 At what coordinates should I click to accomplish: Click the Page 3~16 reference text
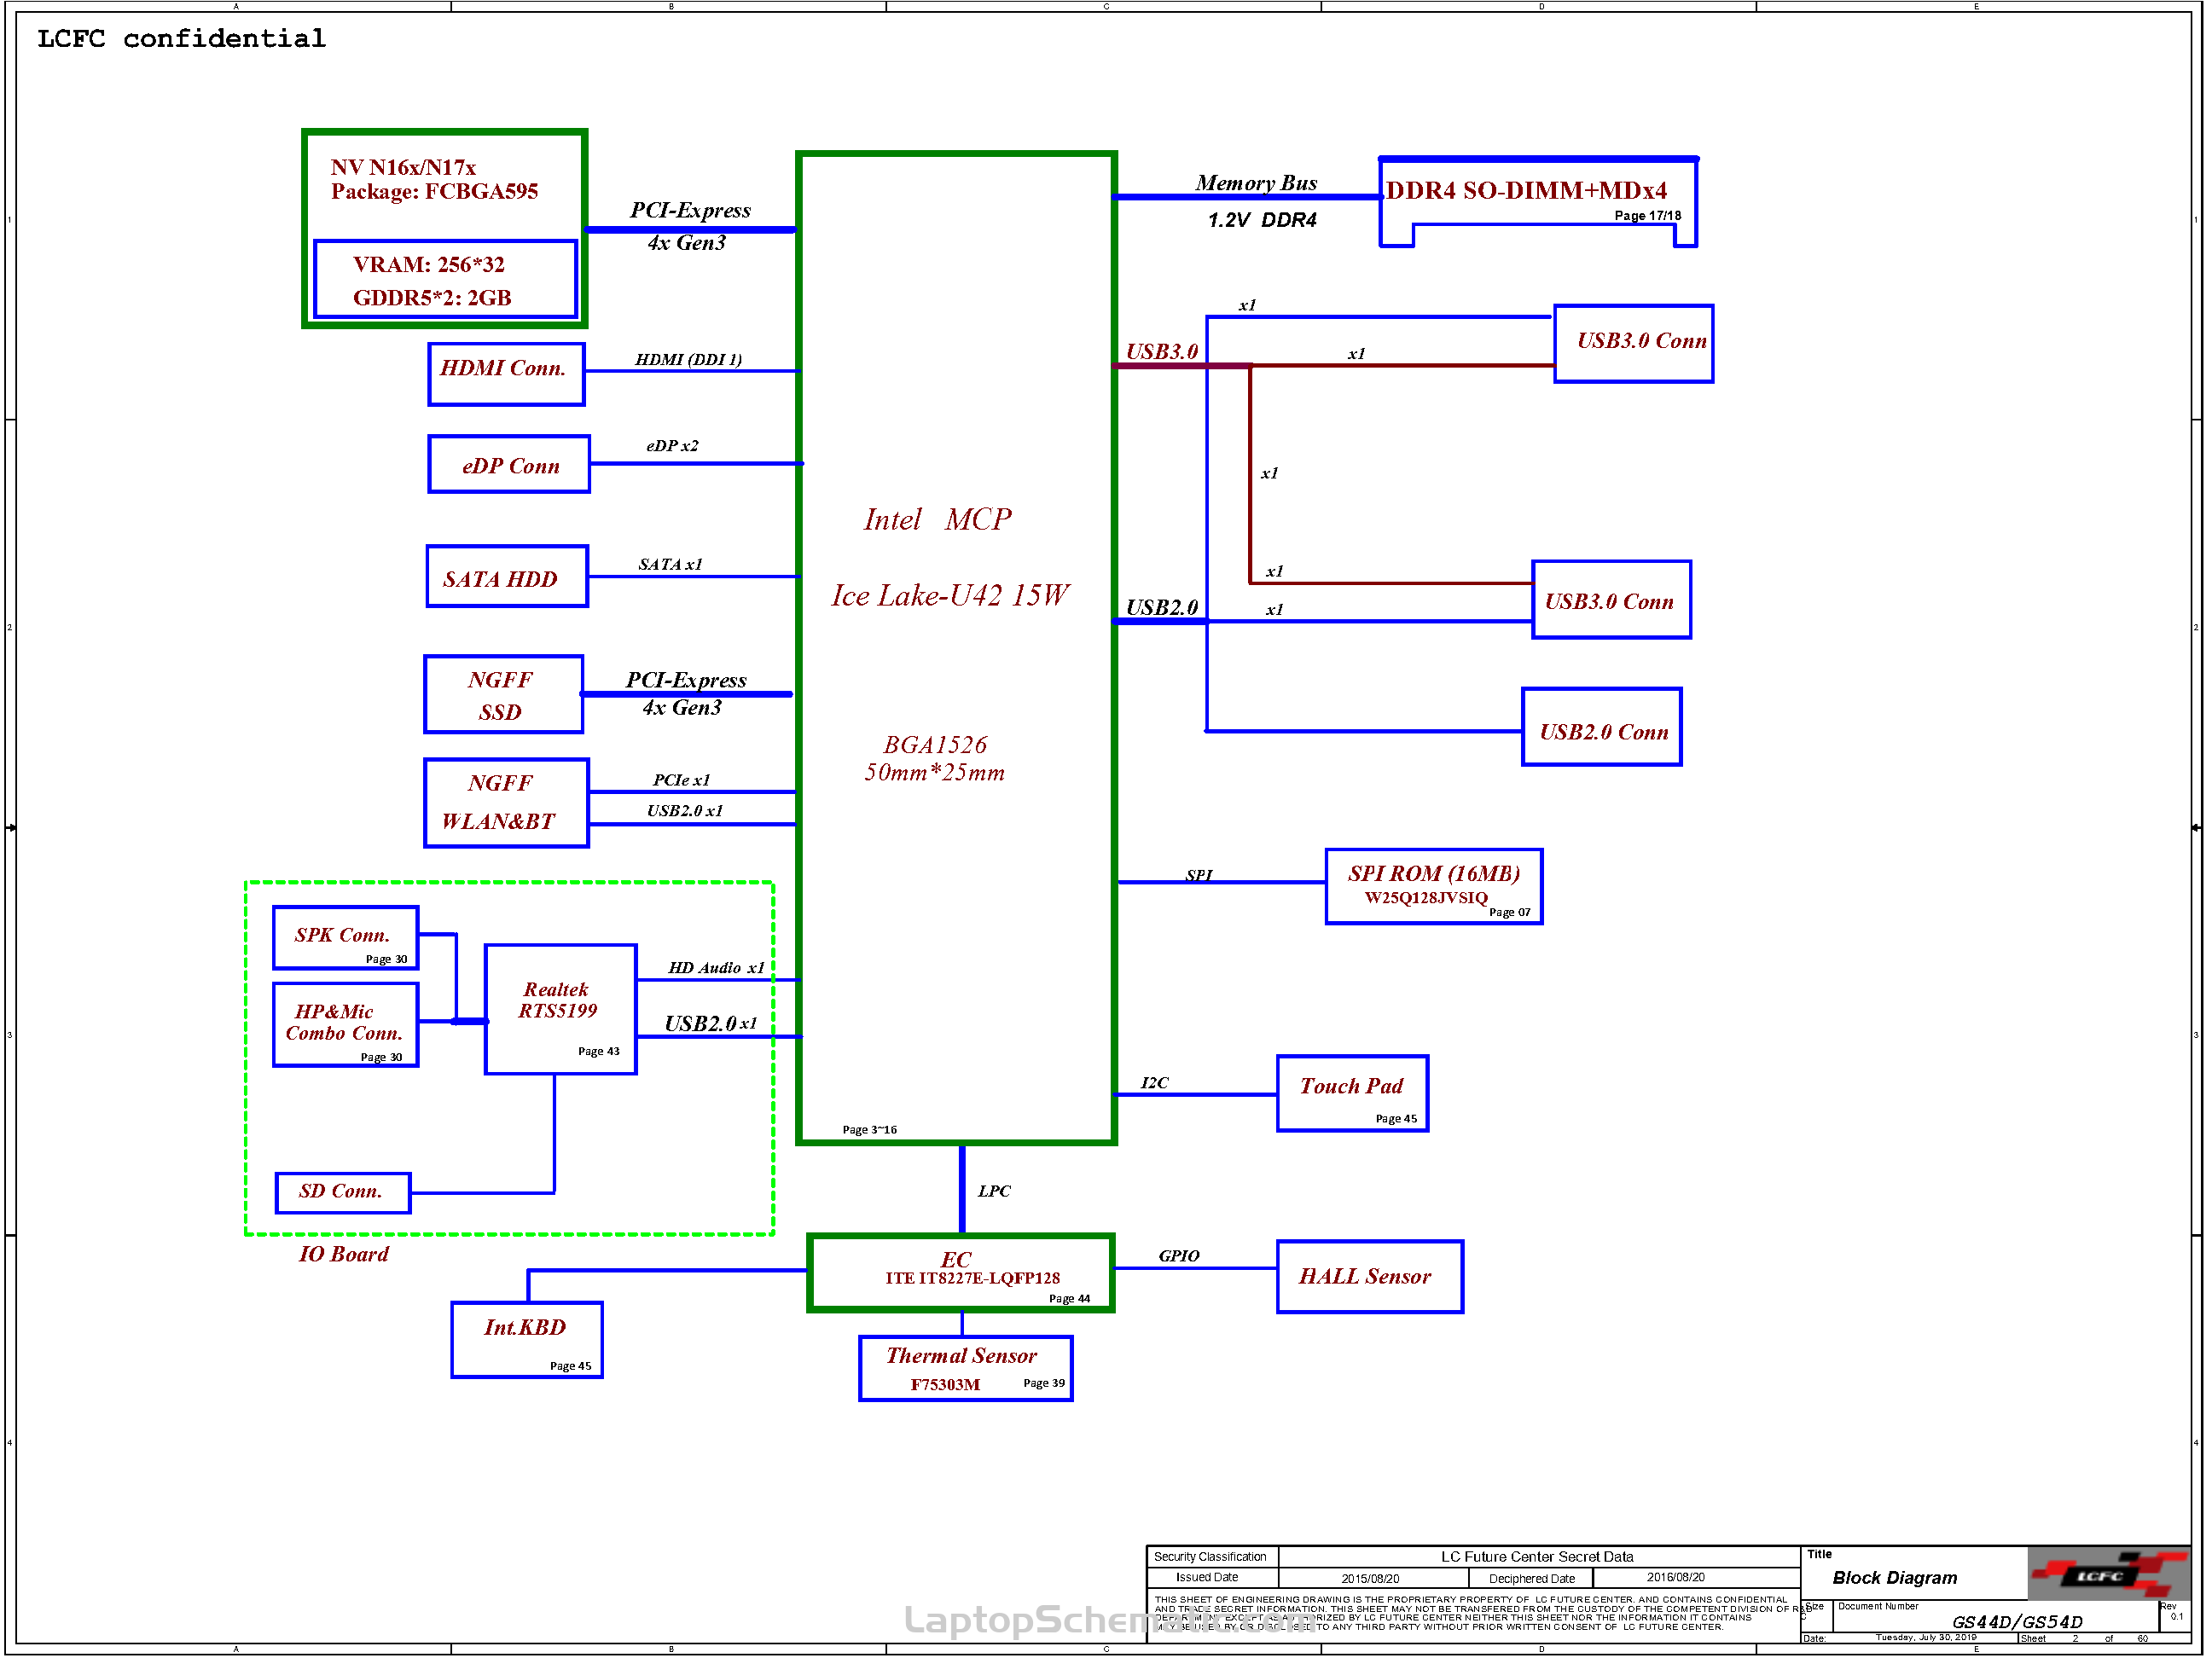[870, 1131]
